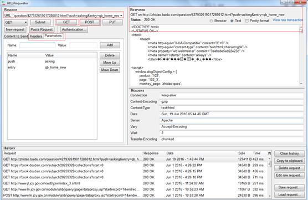This screenshot has width=308, height=200.
Task: Click the Content-Encoding header value 'gzip'
Action: 232,101
